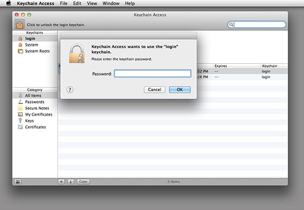Click the Password input field in dialog

coord(153,74)
